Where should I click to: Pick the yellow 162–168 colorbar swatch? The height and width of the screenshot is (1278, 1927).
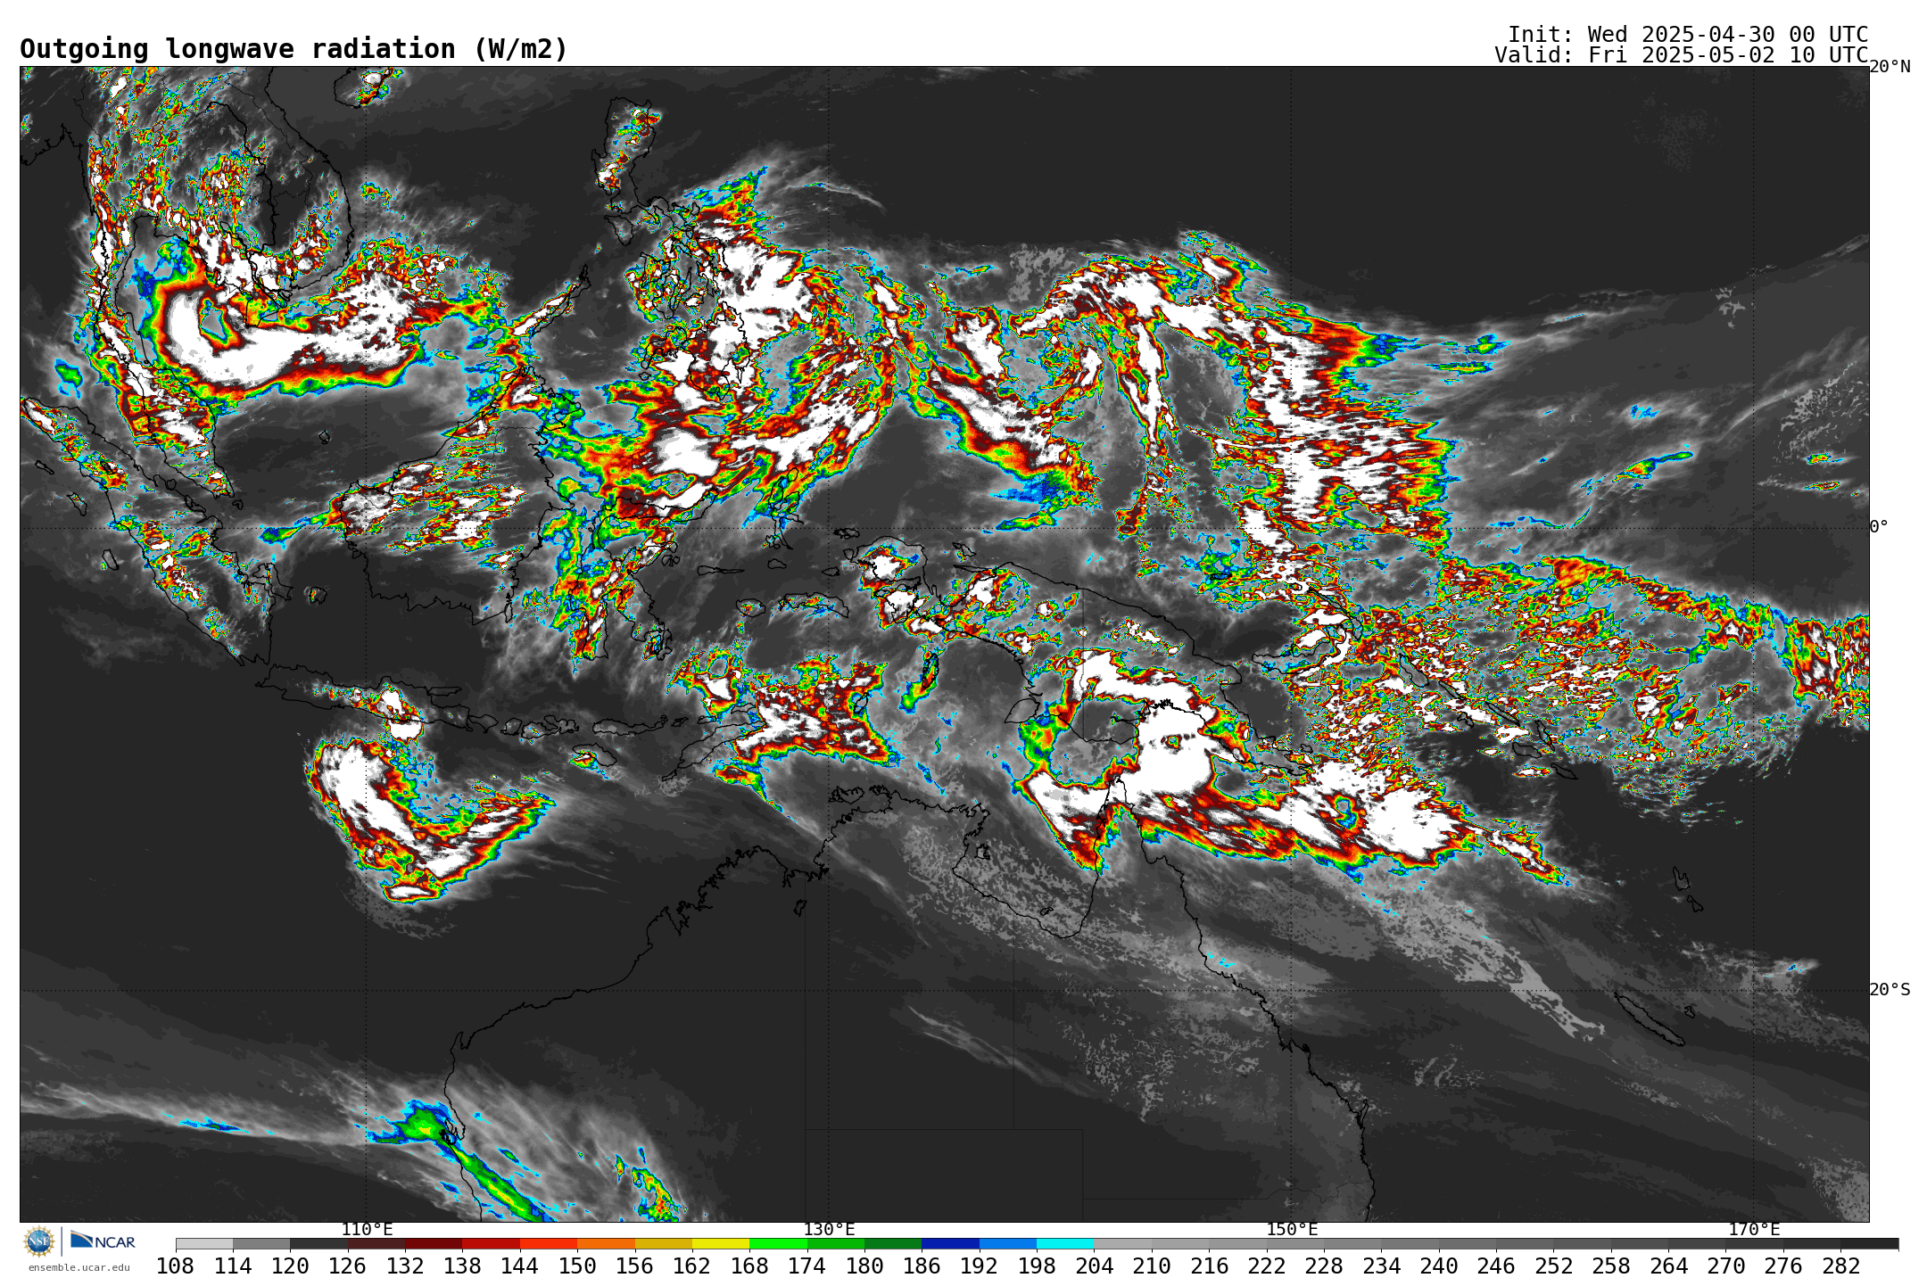click(x=720, y=1244)
